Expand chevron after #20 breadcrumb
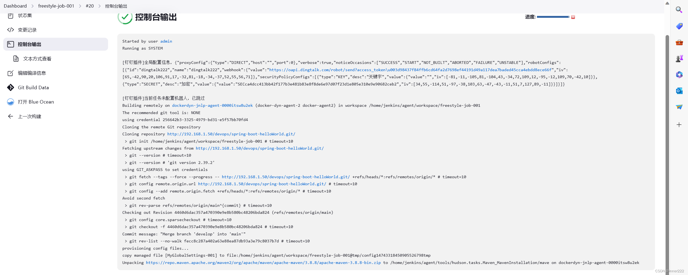Viewport: 688px width, 275px height. tap(99, 6)
